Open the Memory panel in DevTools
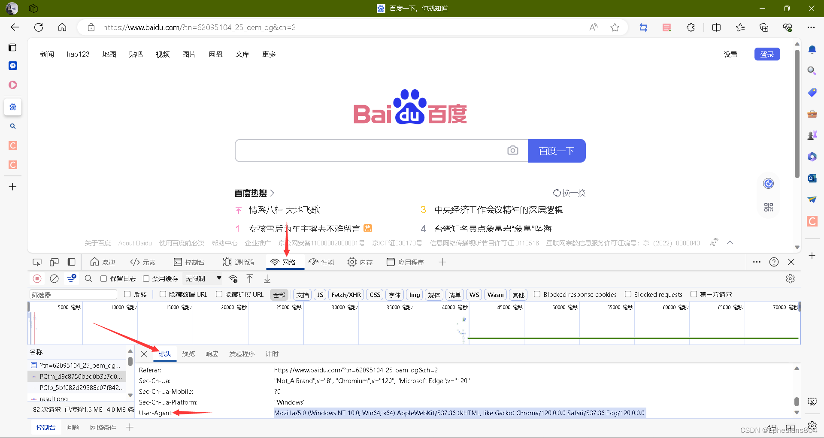824x438 pixels. (x=360, y=262)
